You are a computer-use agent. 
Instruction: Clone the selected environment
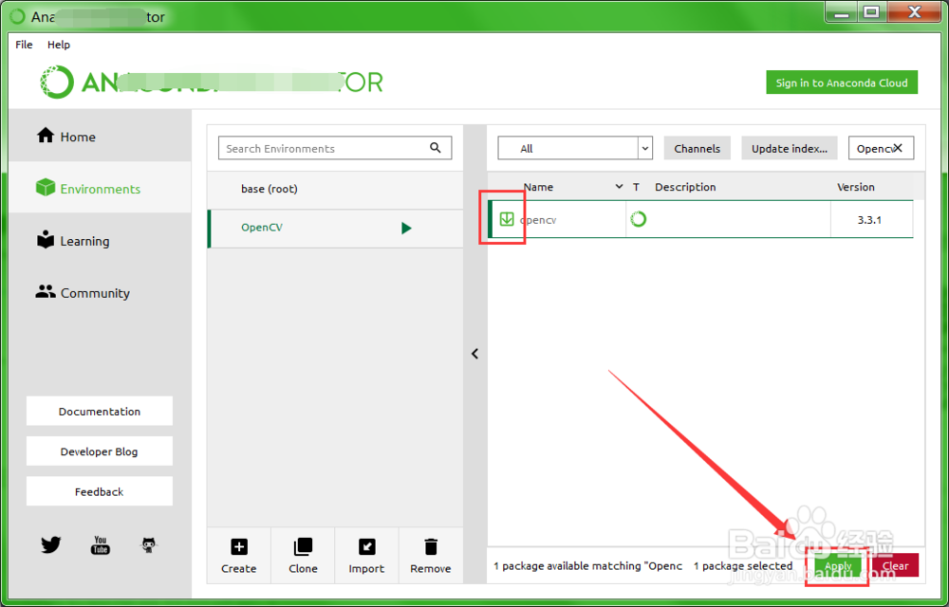pyautogui.click(x=303, y=556)
